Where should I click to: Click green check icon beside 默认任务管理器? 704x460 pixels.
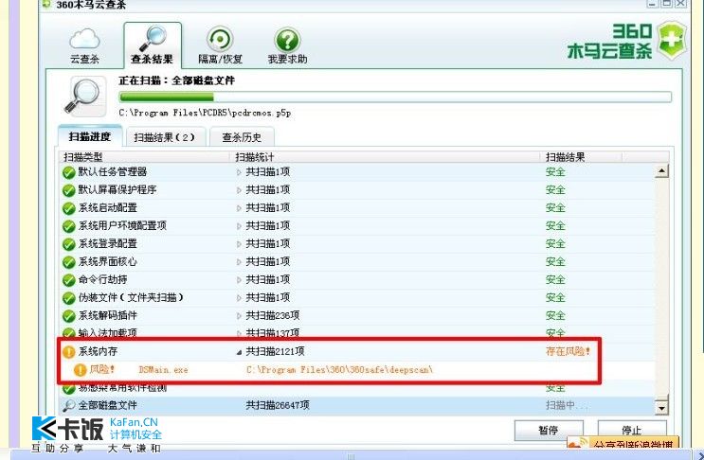coord(68,172)
